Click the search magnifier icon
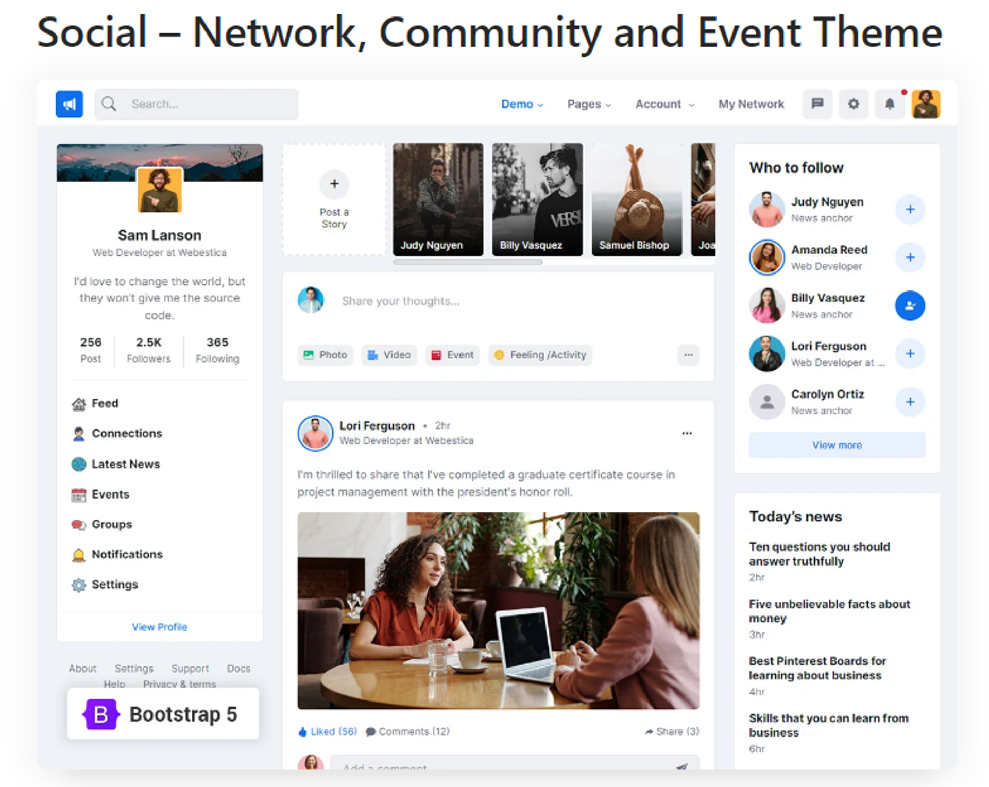The image size is (989, 787). 109,104
